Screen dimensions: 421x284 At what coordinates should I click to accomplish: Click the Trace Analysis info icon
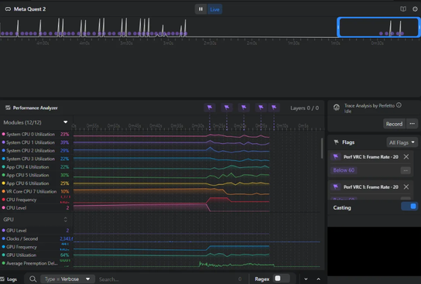coord(399,105)
